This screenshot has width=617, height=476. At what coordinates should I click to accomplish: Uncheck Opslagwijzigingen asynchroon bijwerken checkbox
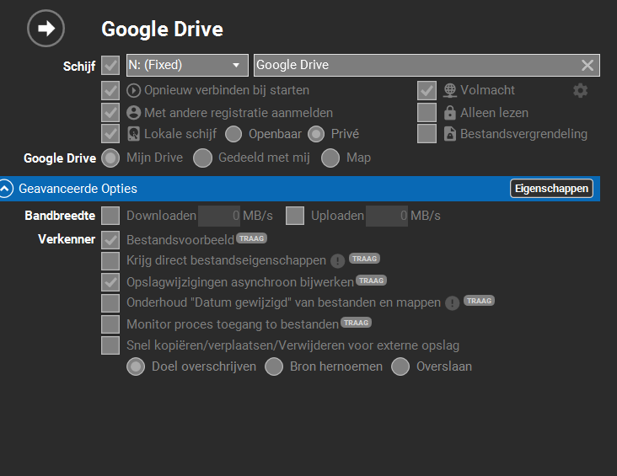110,282
